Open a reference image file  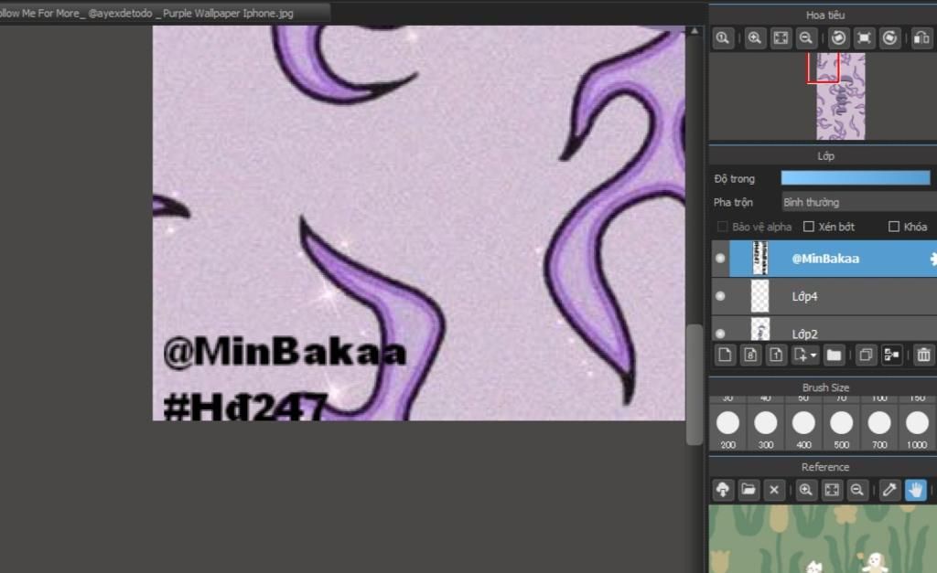749,490
